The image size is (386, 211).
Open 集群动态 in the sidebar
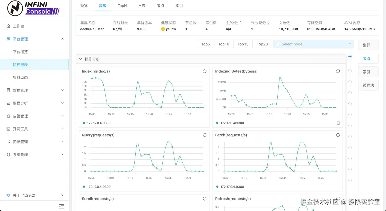[20, 77]
